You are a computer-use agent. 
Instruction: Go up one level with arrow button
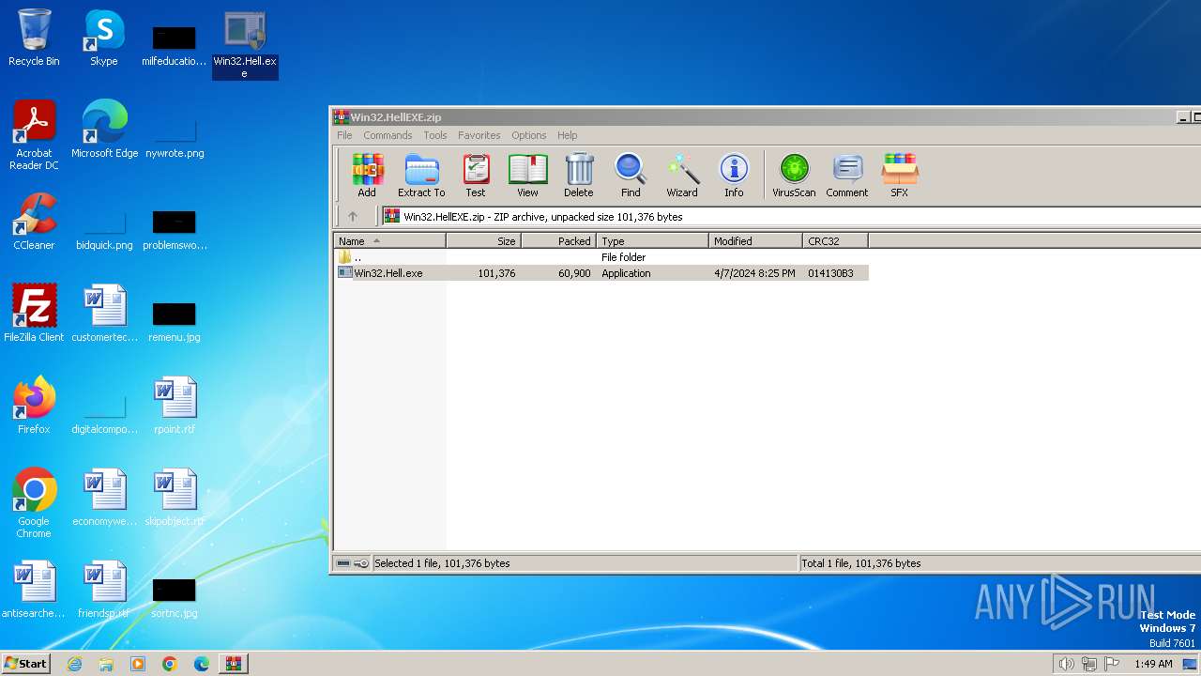tap(353, 216)
